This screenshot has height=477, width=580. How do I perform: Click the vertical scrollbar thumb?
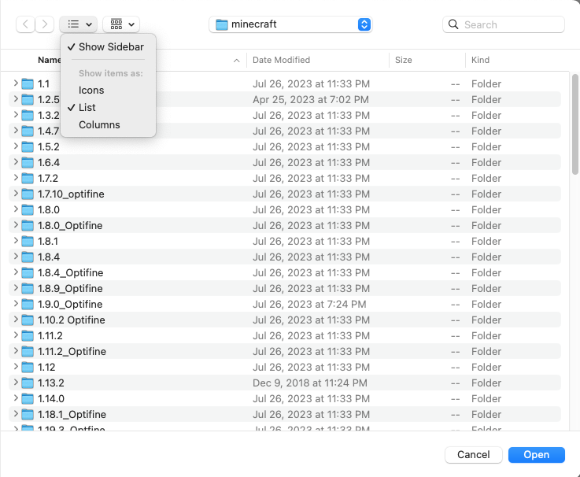(574, 124)
